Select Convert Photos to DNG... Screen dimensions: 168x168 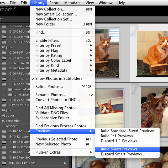point(62,100)
